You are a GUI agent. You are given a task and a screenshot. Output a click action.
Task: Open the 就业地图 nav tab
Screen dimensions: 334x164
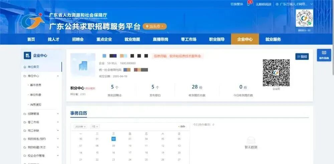(x=132, y=39)
